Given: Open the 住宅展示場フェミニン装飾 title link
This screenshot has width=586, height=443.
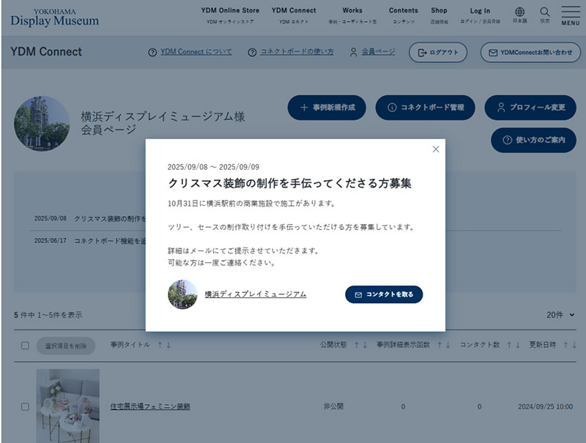Looking at the screenshot, I should point(150,406).
